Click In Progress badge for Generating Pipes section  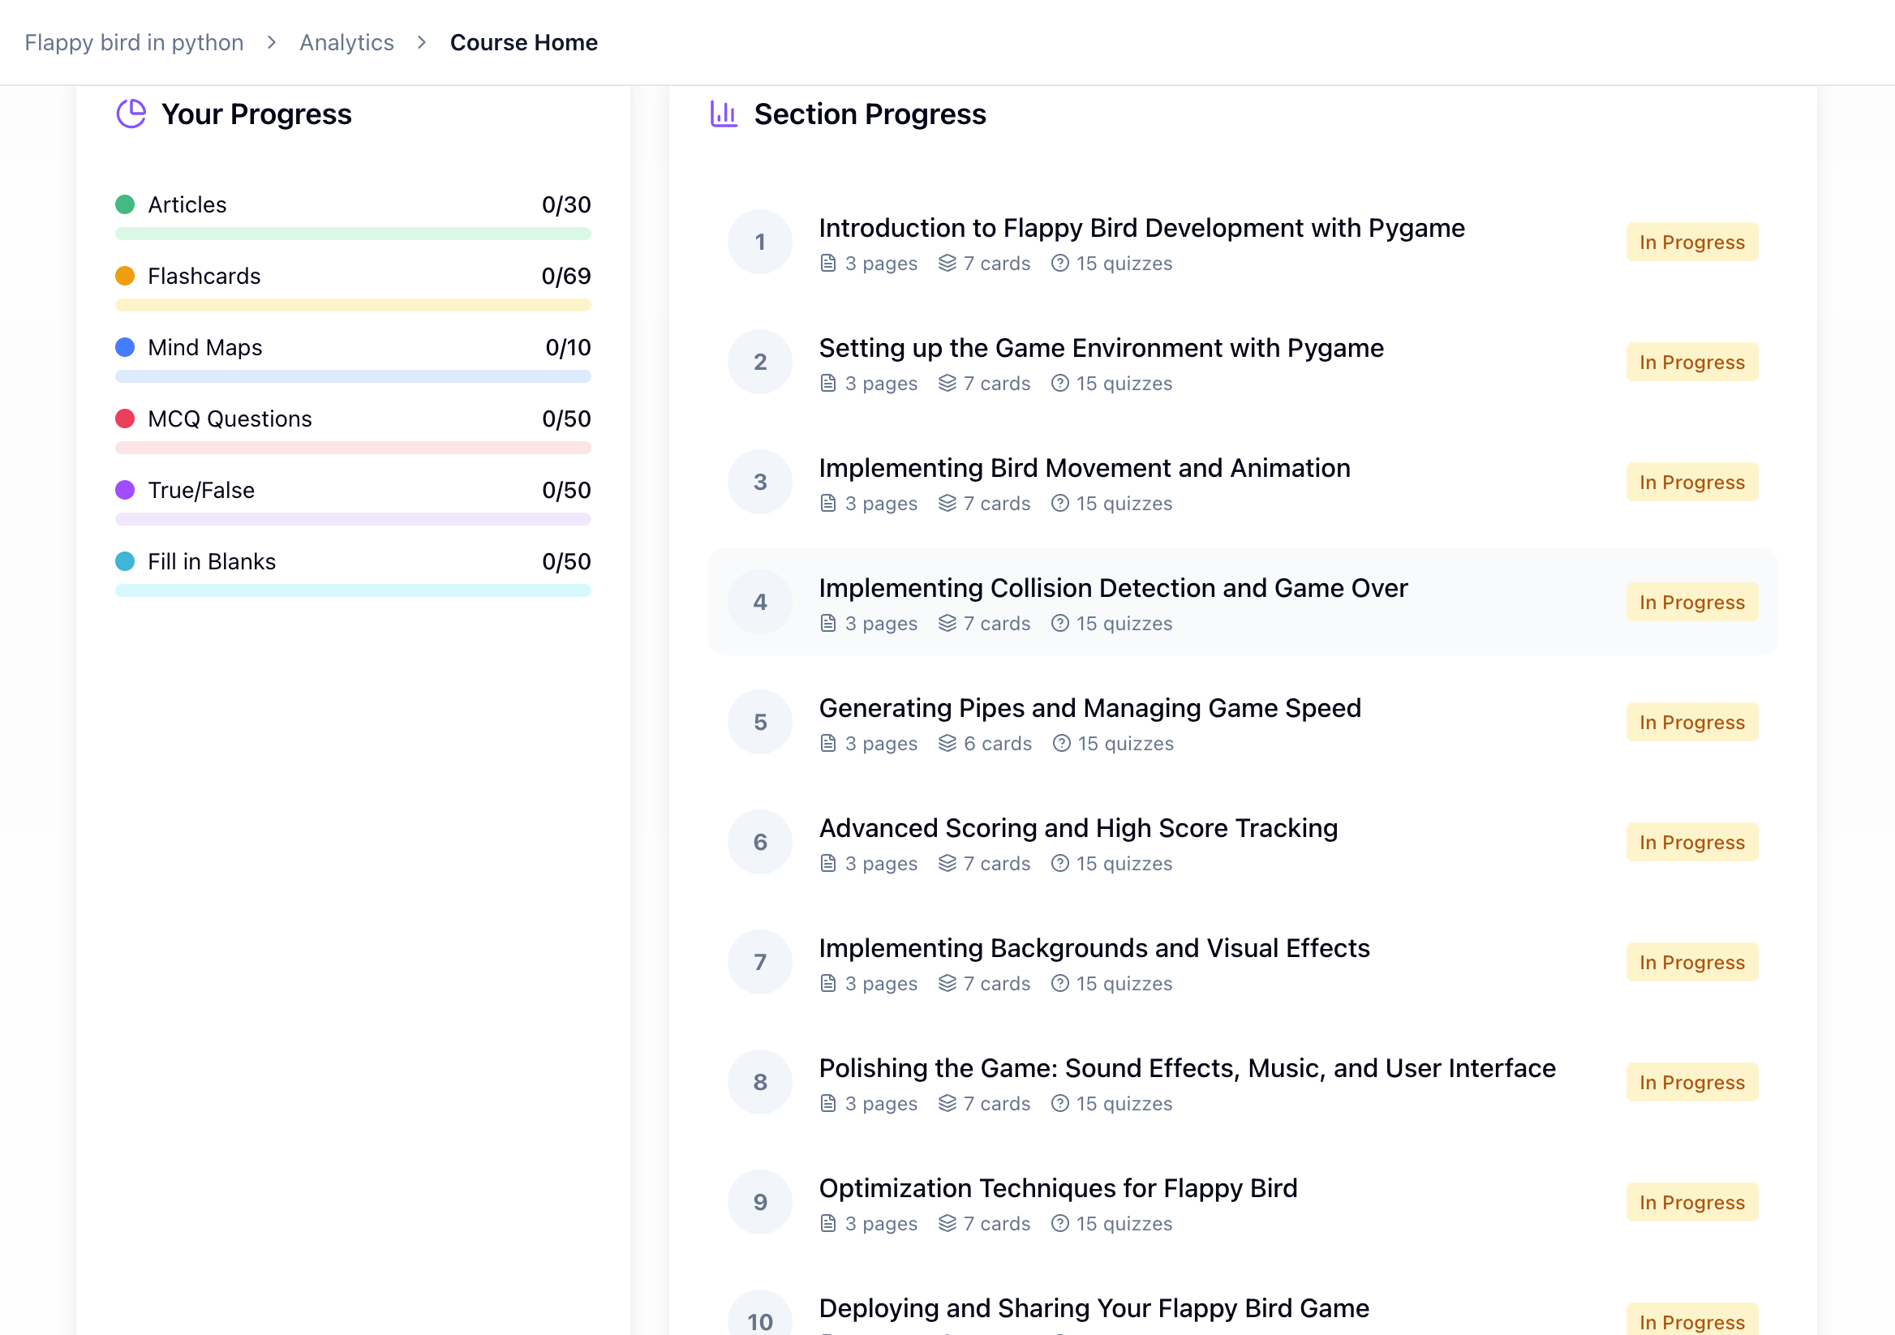1691,722
